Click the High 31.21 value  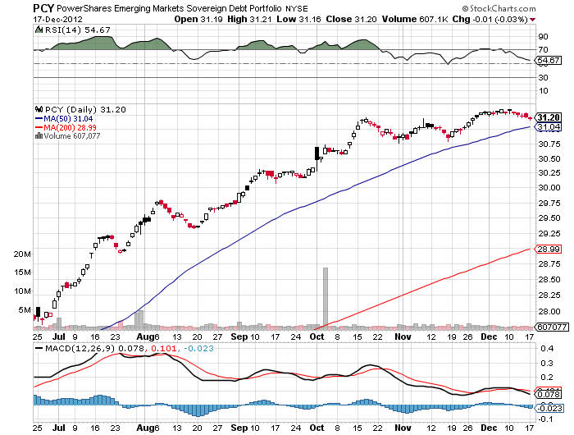pos(249,20)
